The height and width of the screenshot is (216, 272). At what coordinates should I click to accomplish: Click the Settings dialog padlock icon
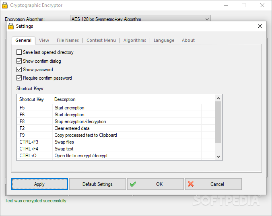[x=11, y=26]
